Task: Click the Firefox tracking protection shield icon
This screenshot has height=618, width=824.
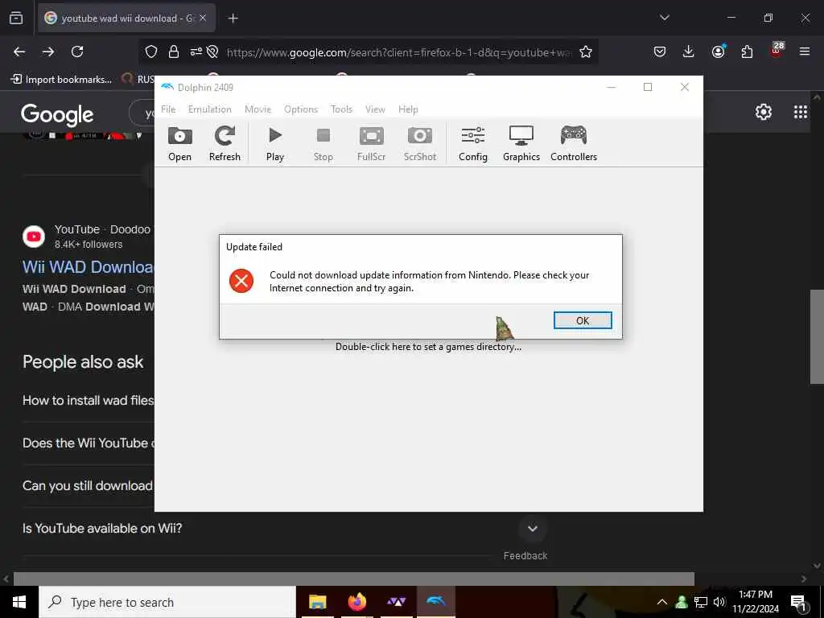Action: pos(151,51)
